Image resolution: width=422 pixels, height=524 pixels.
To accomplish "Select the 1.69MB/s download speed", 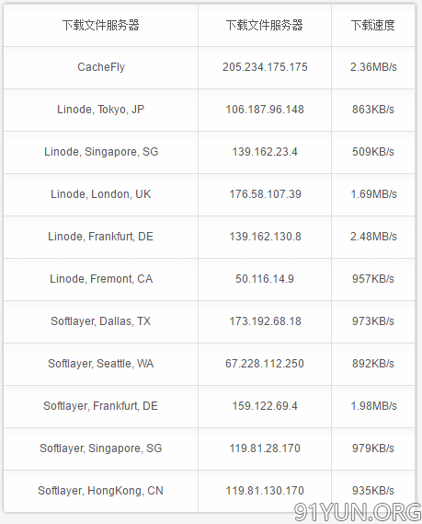I will [373, 194].
